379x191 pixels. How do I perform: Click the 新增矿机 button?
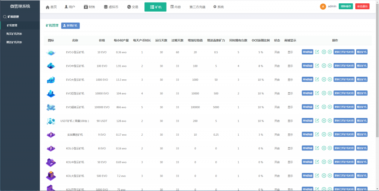pos(70,26)
